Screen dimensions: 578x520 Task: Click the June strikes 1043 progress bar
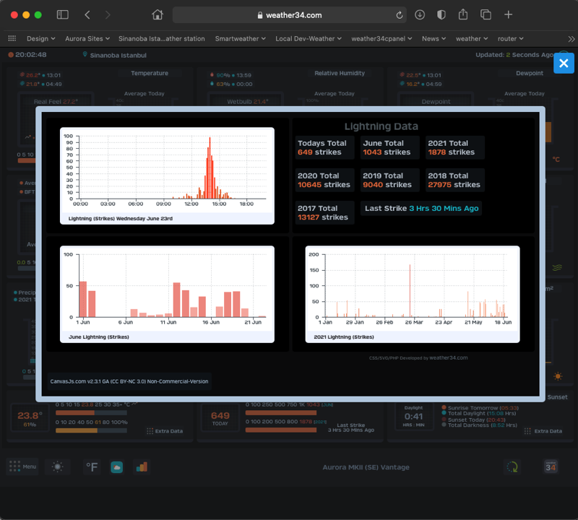[281, 413]
